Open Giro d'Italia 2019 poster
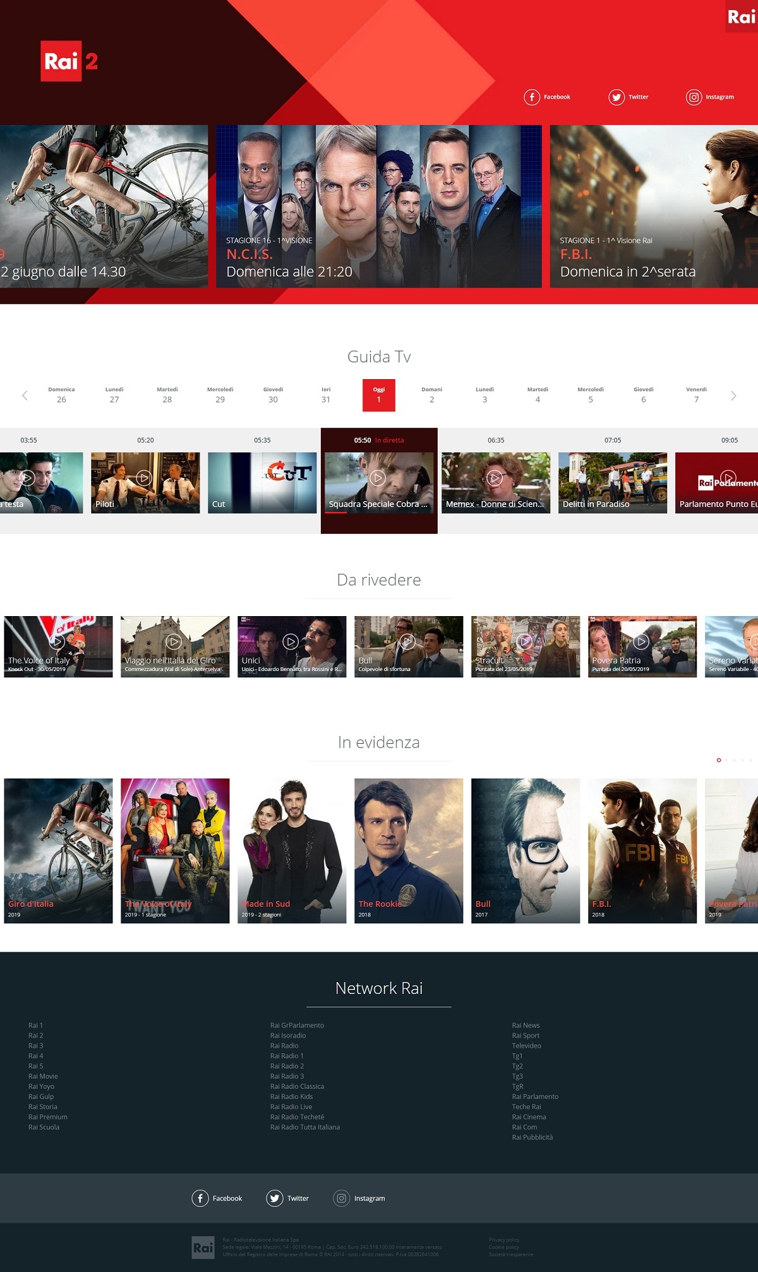This screenshot has width=758, height=1272. (x=58, y=851)
